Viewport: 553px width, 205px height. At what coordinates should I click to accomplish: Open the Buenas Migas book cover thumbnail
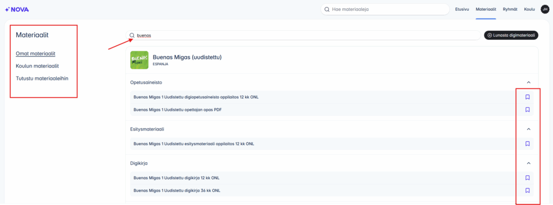point(139,60)
